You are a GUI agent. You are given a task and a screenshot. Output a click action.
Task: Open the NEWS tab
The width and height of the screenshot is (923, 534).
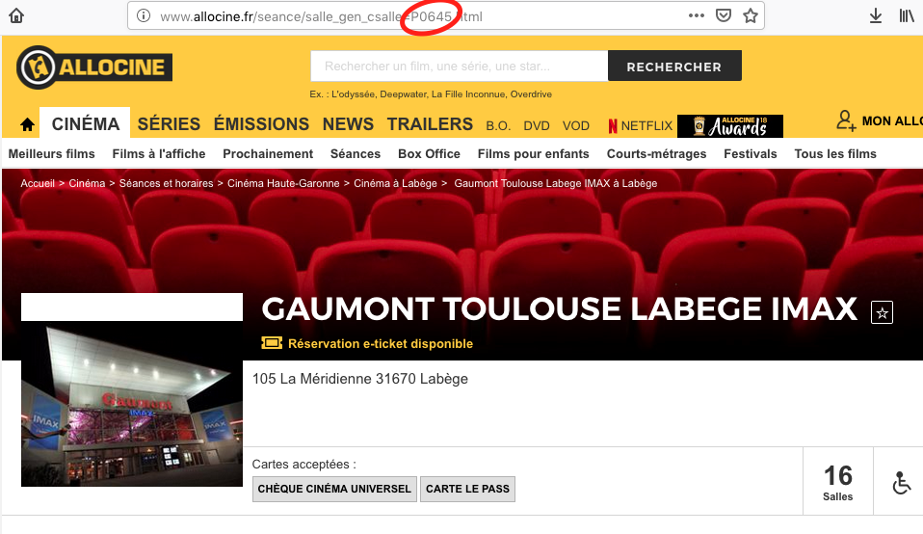pyautogui.click(x=348, y=124)
